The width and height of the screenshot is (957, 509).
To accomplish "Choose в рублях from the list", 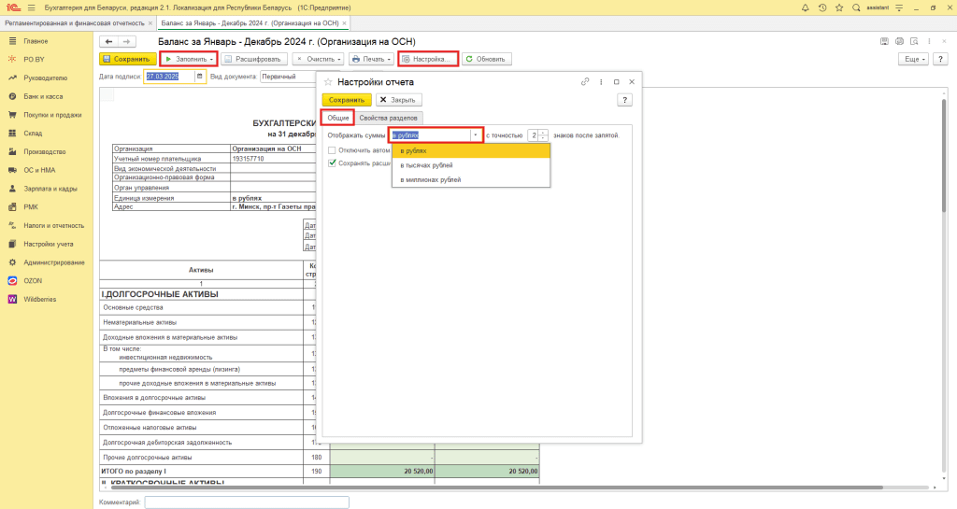I will click(471, 150).
